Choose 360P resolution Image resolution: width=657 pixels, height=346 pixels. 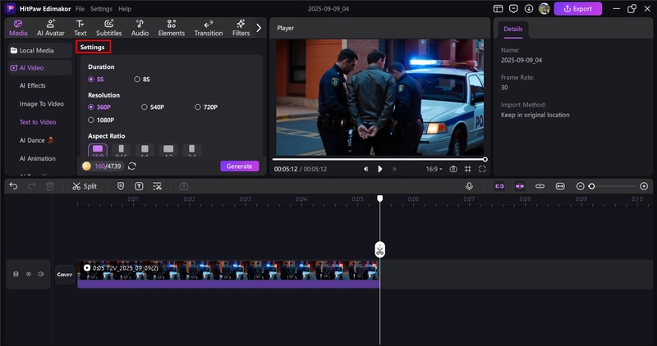click(x=99, y=107)
